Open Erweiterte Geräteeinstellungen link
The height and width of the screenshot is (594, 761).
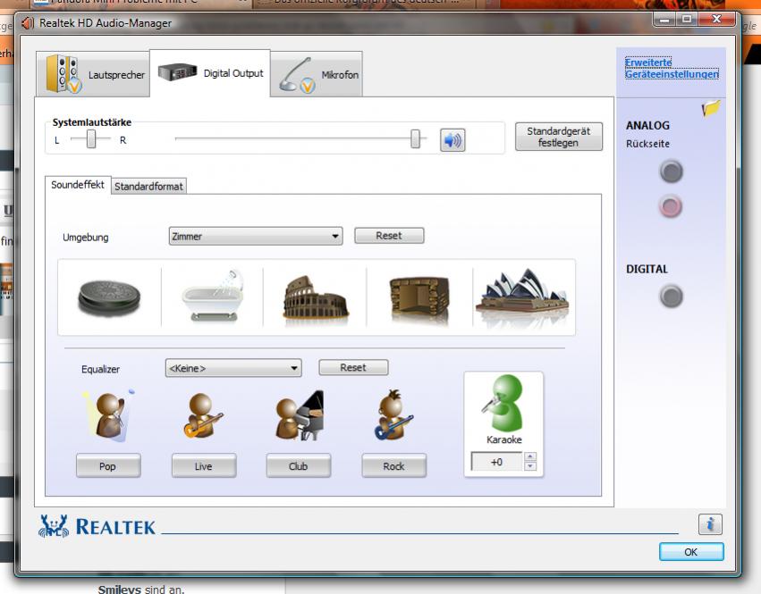click(x=672, y=69)
